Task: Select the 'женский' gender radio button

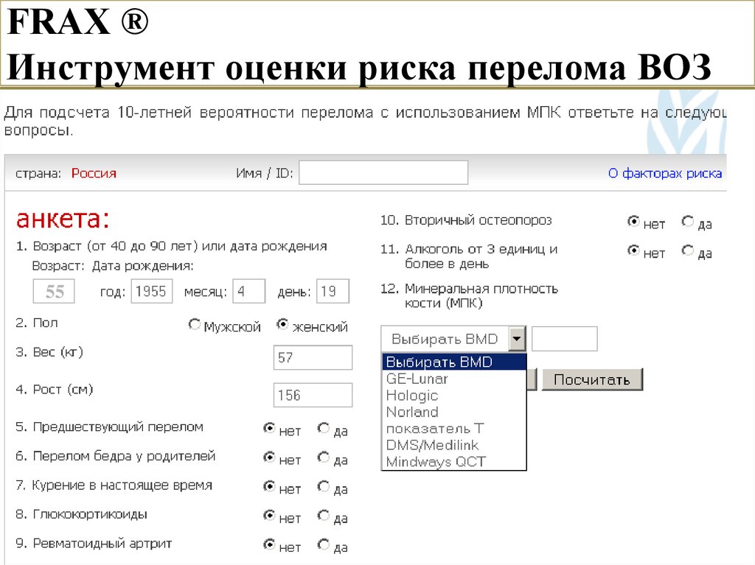Action: coord(282,325)
